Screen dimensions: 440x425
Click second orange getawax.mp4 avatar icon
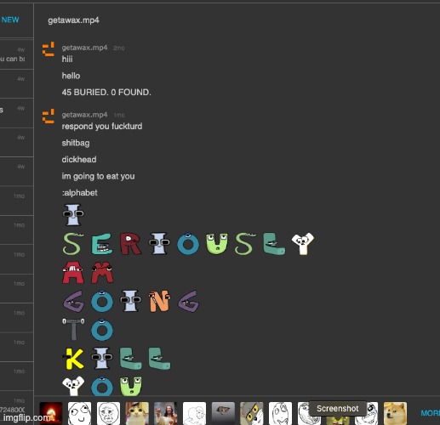[49, 116]
